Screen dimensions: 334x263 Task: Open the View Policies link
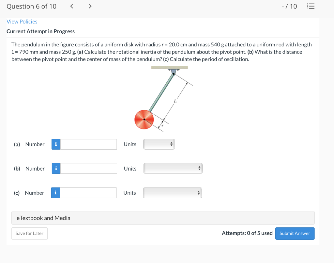pyautogui.click(x=22, y=22)
